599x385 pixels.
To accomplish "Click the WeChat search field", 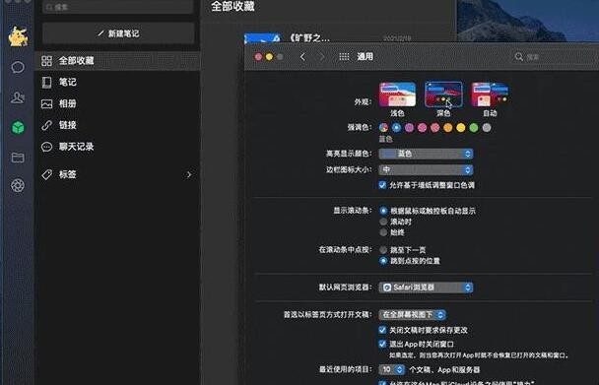I will [118, 7].
